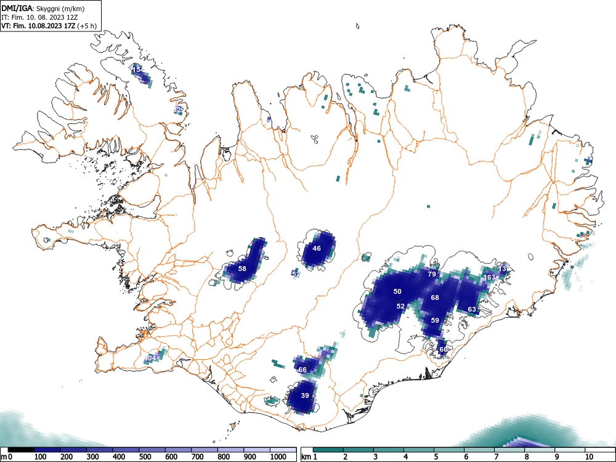The width and height of the screenshot is (616, 462).
Task: Click the meter legend swatch above the 900 label
Action: pos(257,450)
